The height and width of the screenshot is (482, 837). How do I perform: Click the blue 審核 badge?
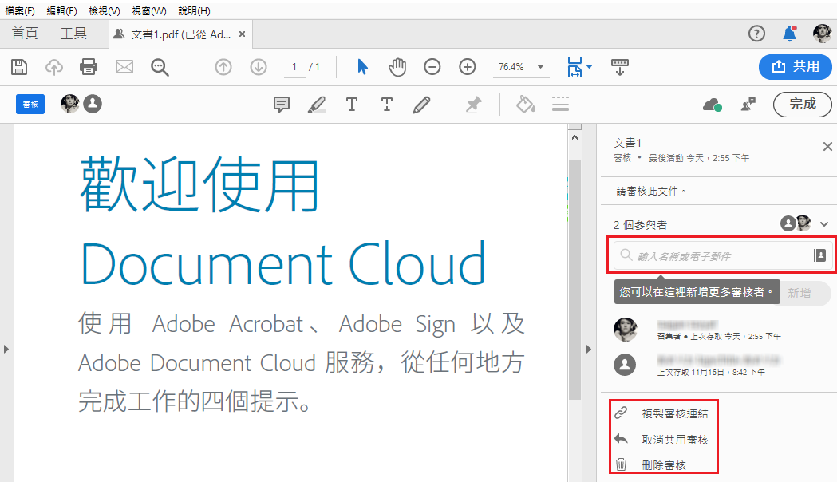coord(30,104)
